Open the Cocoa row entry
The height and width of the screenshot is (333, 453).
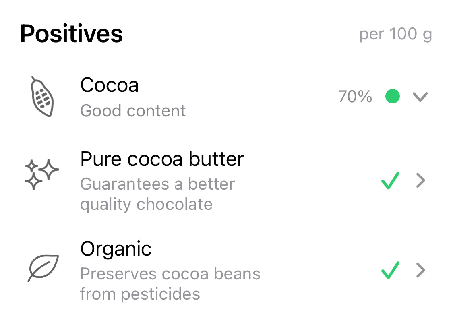(110, 85)
